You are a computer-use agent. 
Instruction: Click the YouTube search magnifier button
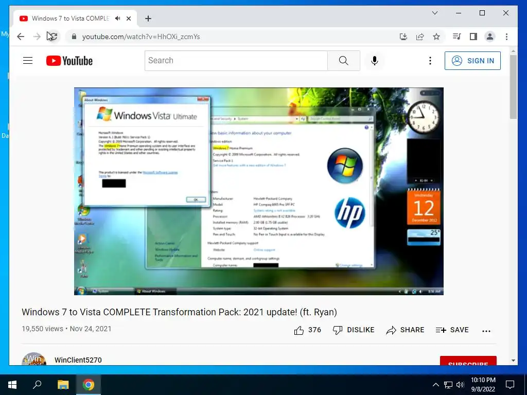coord(343,61)
